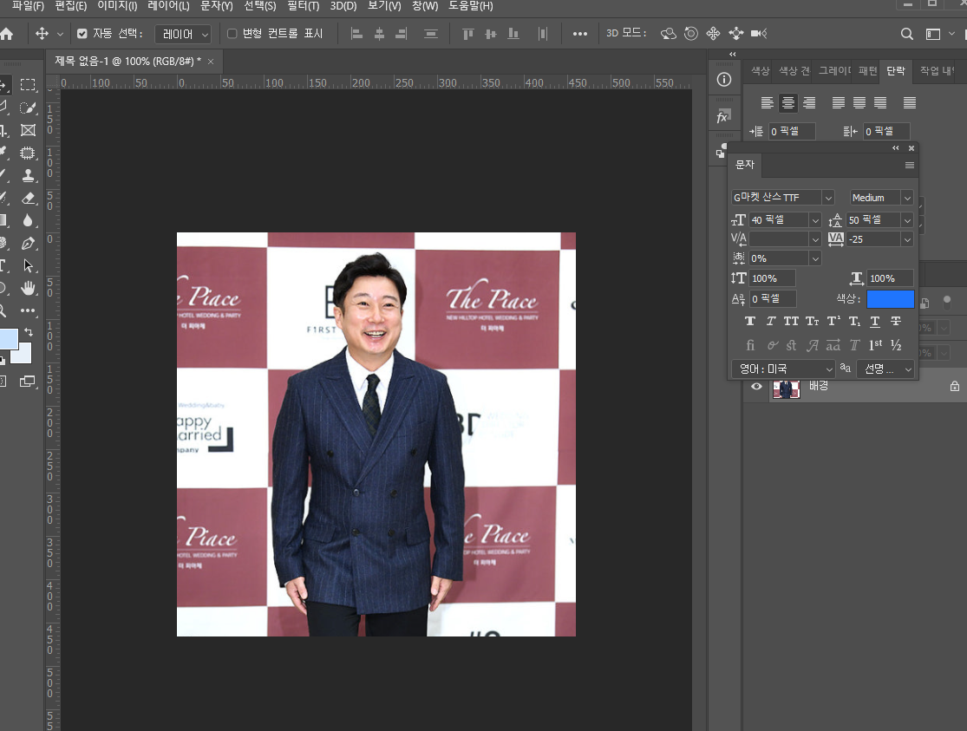Open the Properties info panel icon
Viewport: 967px width, 731px height.
724,80
